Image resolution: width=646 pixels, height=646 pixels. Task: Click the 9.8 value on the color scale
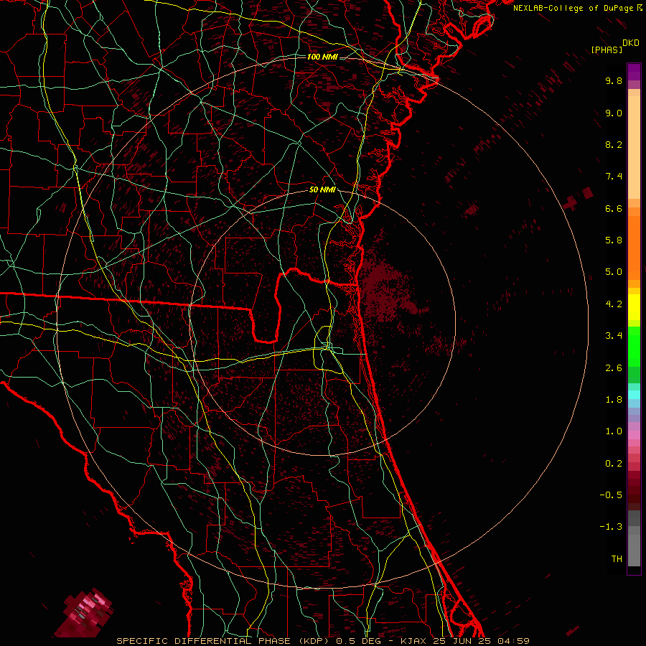click(x=614, y=80)
